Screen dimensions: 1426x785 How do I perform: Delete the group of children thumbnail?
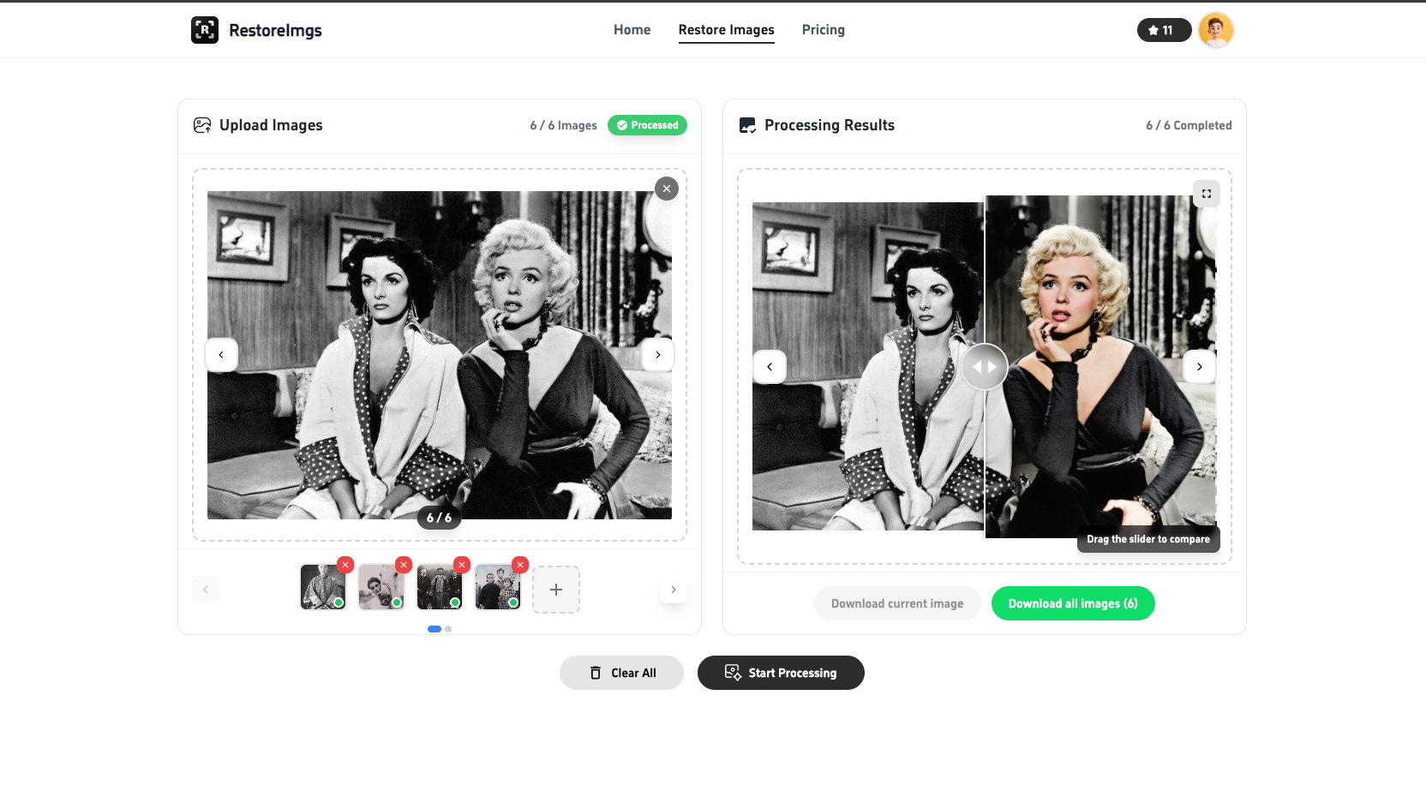[x=520, y=565]
